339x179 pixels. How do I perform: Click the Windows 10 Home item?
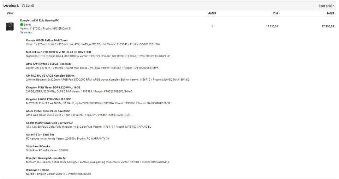(x=38, y=170)
